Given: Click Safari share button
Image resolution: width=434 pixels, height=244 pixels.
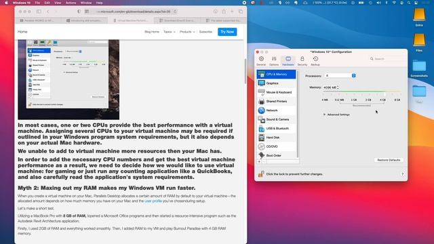Looking at the screenshot, I should (224, 12).
